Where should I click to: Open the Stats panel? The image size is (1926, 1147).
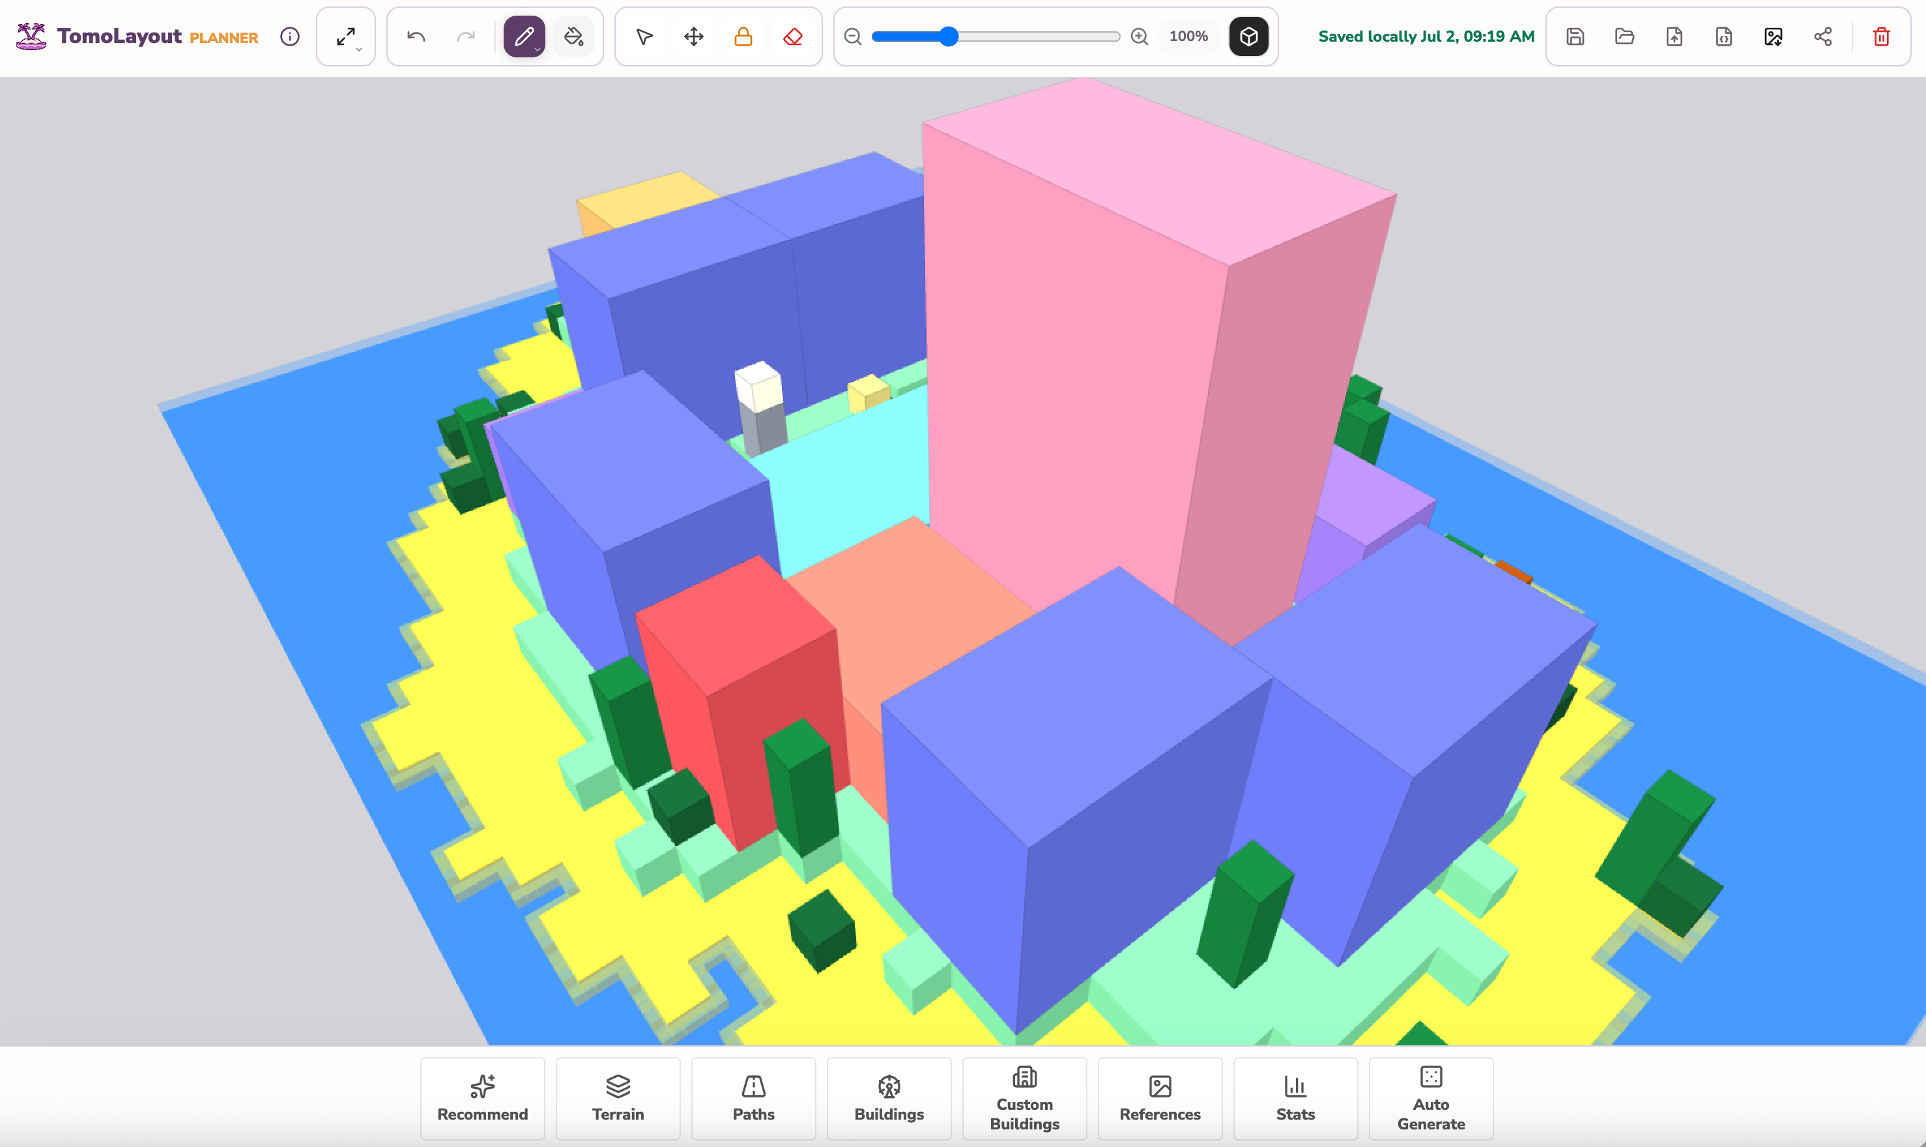click(1295, 1098)
